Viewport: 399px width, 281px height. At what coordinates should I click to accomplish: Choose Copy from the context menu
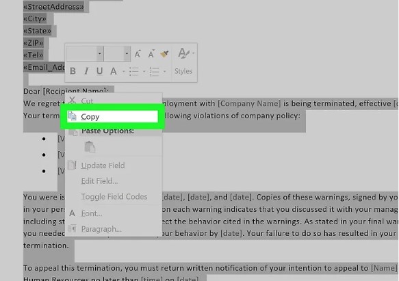tap(112, 116)
